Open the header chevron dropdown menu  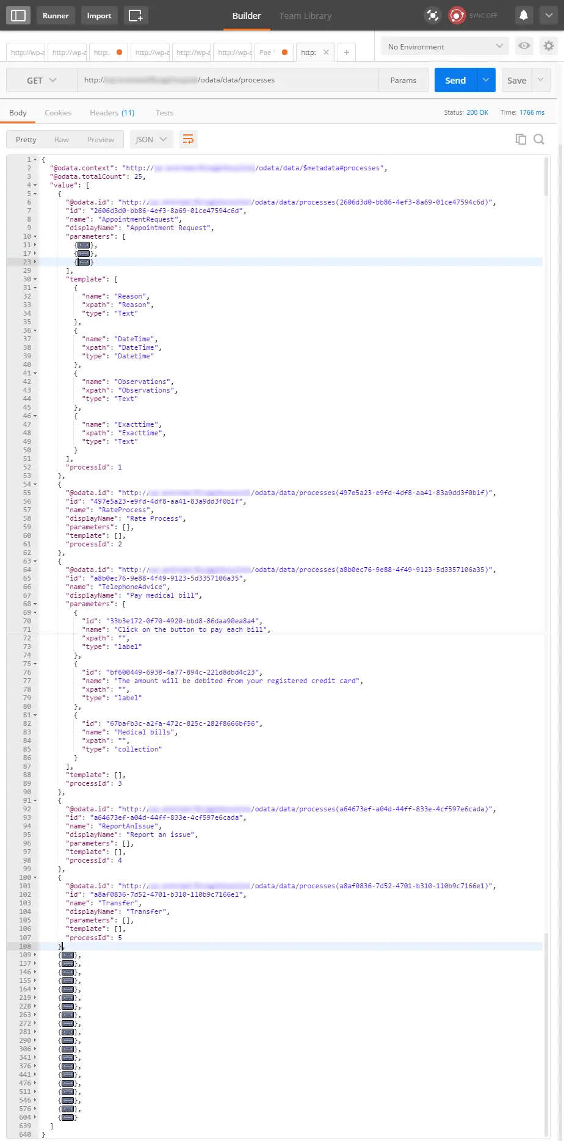(x=548, y=15)
